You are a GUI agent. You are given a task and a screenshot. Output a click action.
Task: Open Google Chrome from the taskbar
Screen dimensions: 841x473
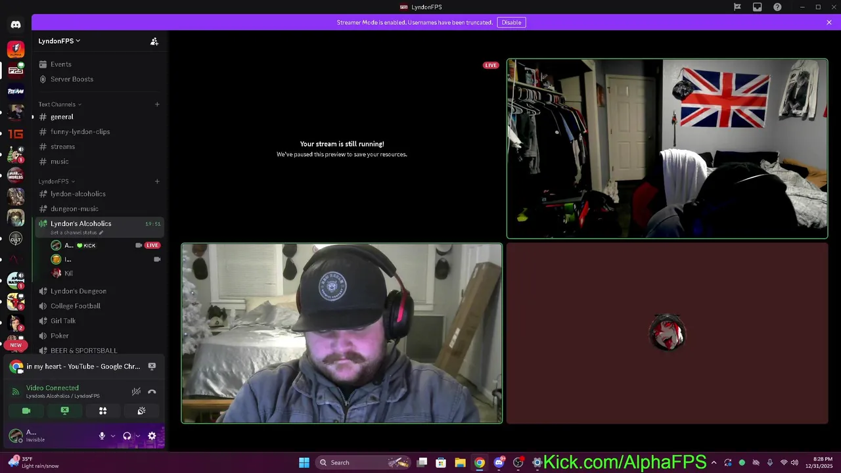(480, 462)
